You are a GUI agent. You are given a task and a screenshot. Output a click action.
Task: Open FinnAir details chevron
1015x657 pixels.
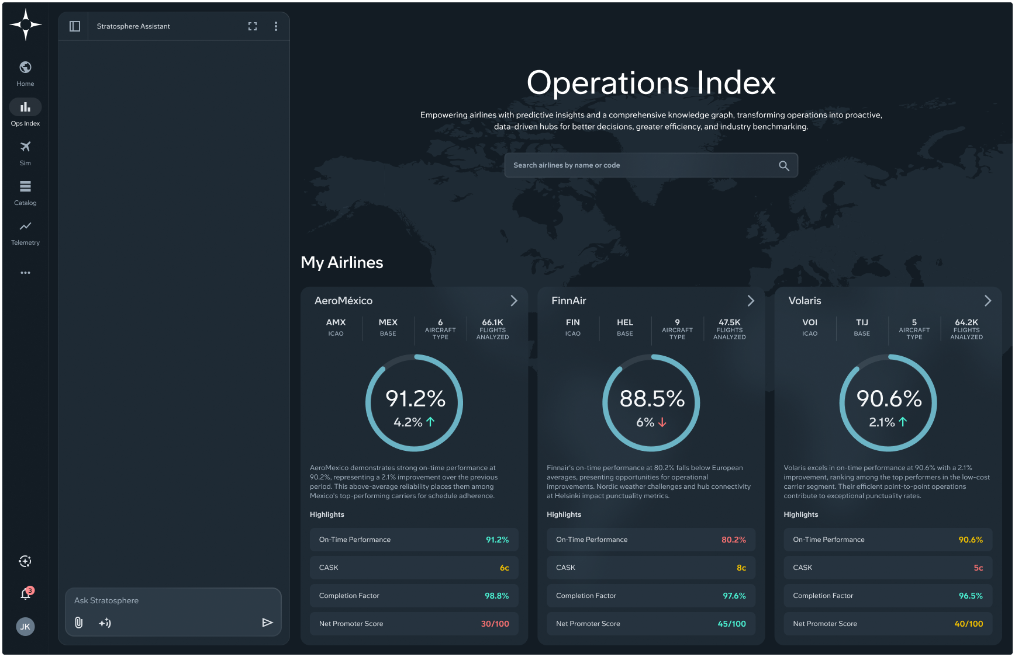(x=751, y=301)
